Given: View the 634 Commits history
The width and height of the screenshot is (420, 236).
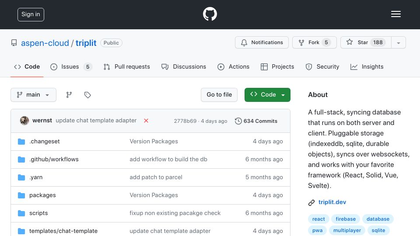Looking at the screenshot, I should [x=256, y=121].
